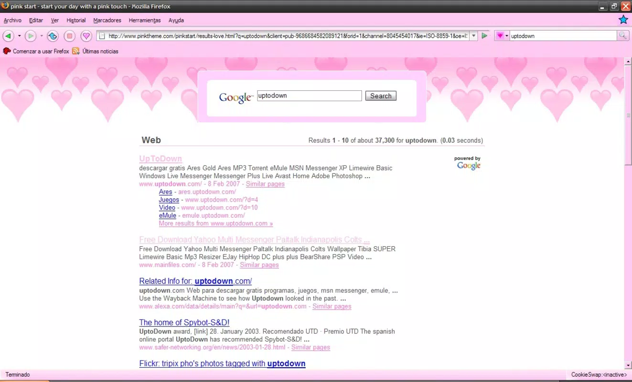Open the Video sublink
Viewport: 632px width, 382px height.
pyautogui.click(x=167, y=208)
